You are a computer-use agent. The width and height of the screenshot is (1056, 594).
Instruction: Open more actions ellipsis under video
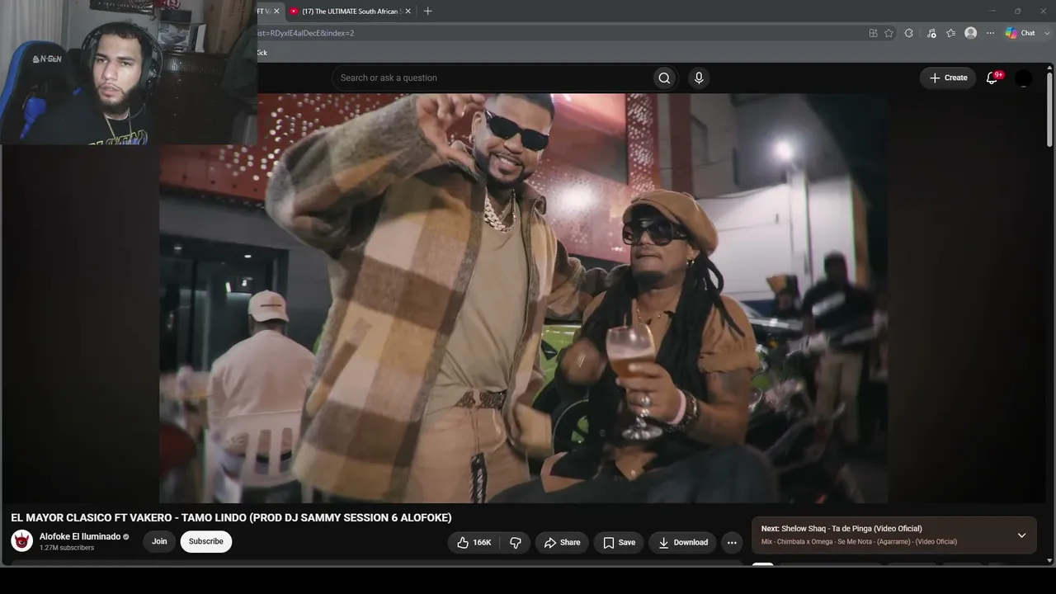pyautogui.click(x=732, y=542)
